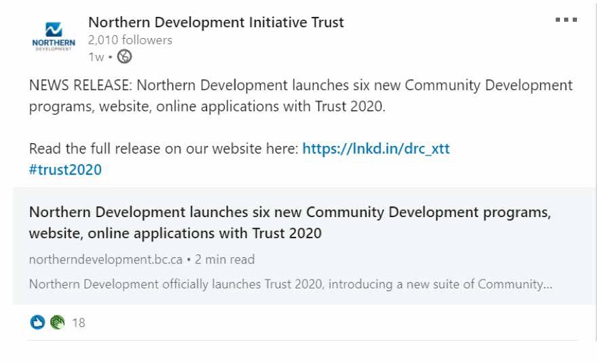Click the Northern Development logo avatar
The image size is (598, 363).
click(54, 37)
